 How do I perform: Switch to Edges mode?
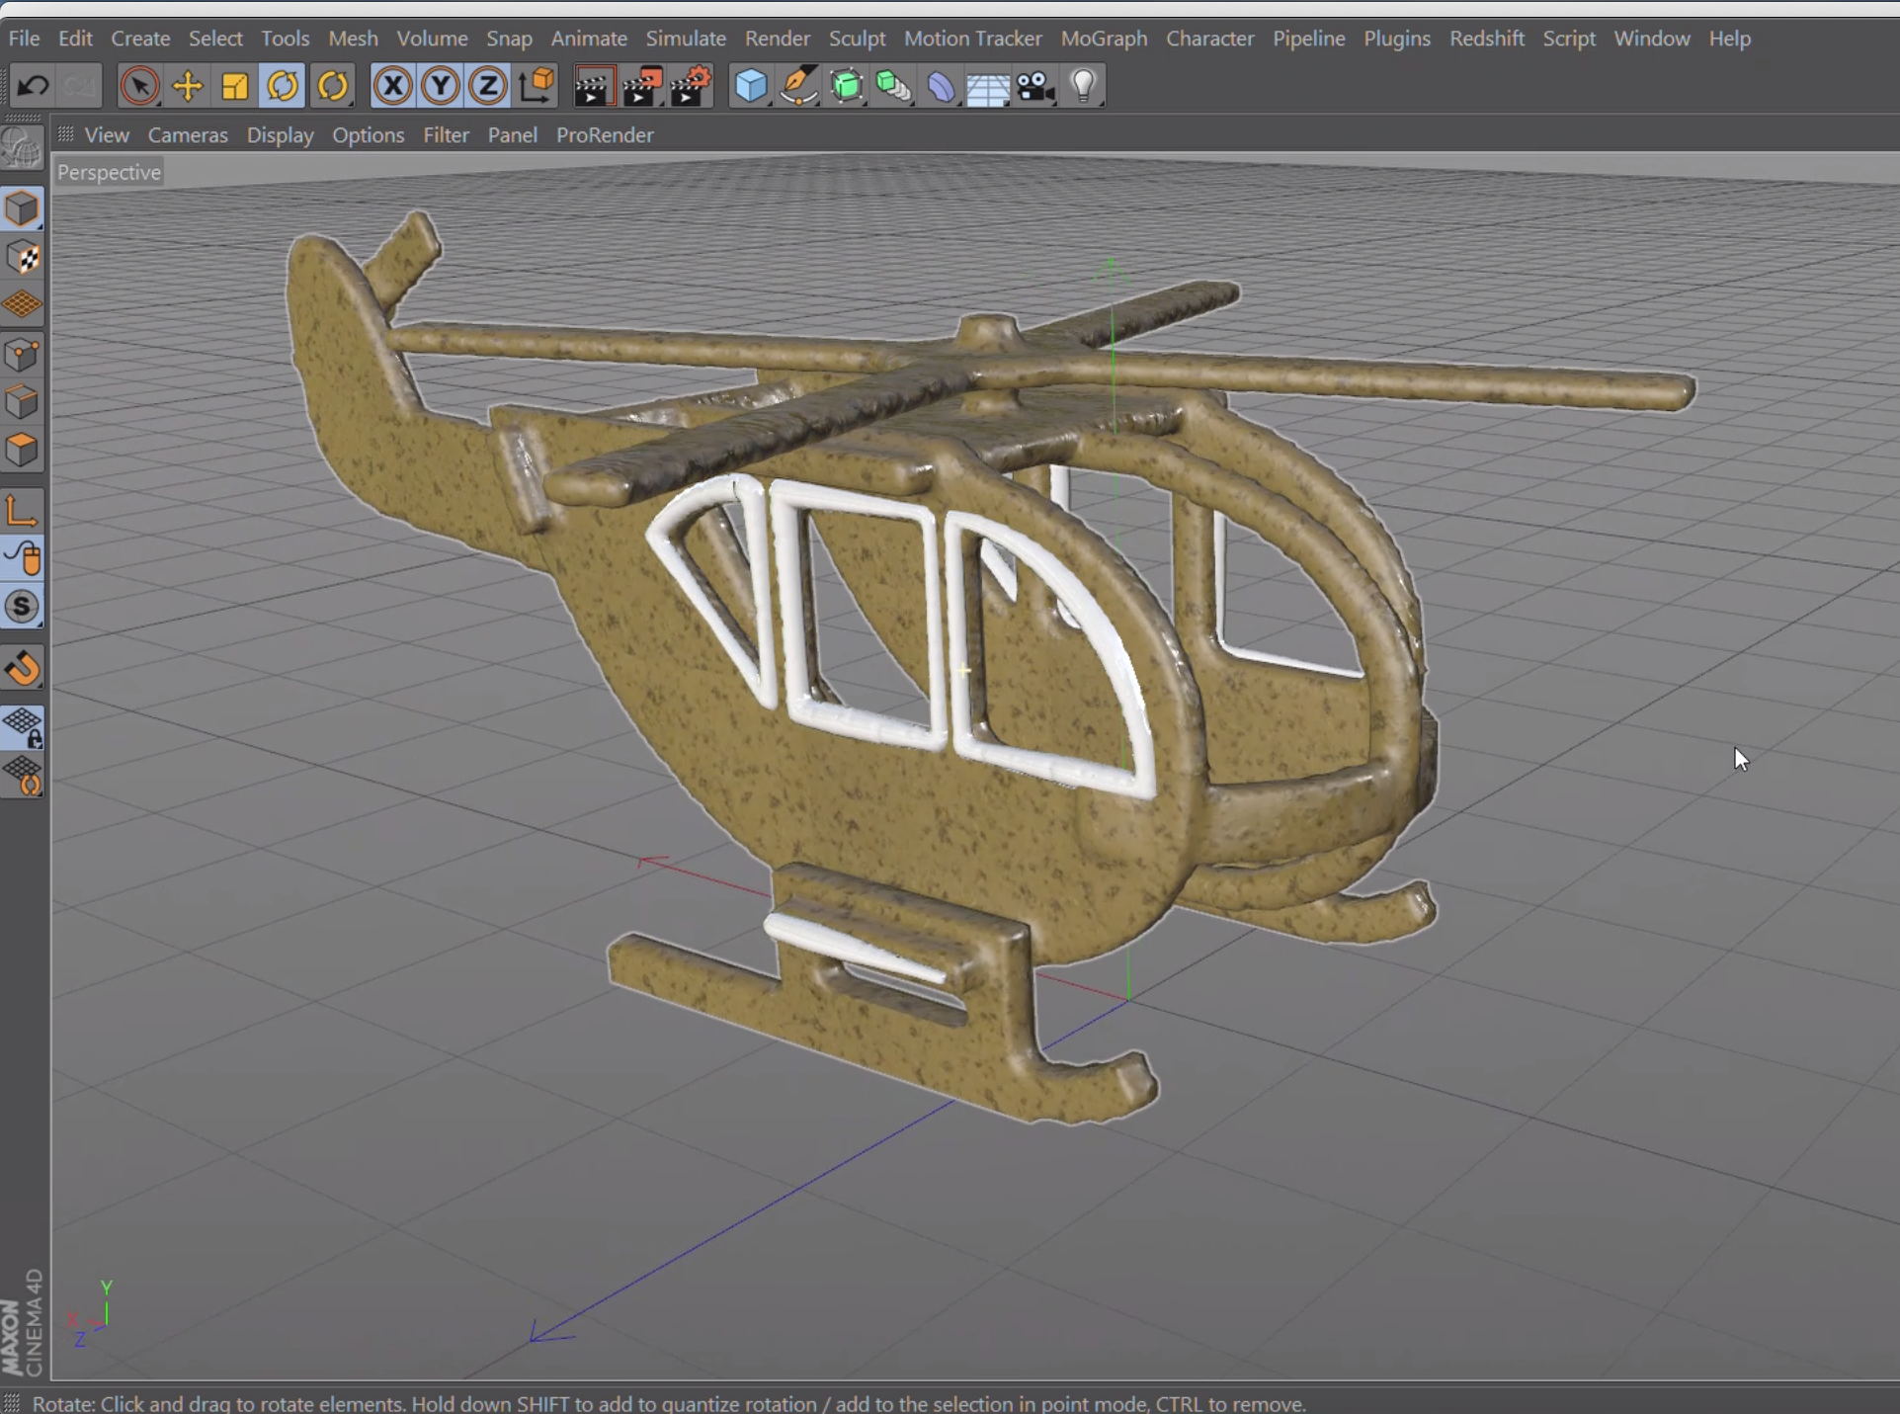pyautogui.click(x=22, y=402)
